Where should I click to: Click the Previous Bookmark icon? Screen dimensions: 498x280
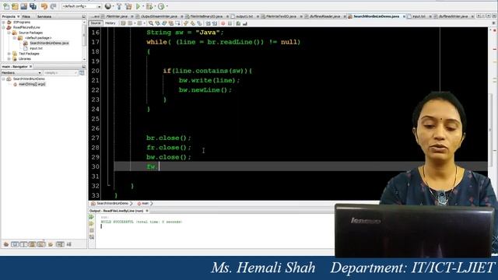coord(186,23)
